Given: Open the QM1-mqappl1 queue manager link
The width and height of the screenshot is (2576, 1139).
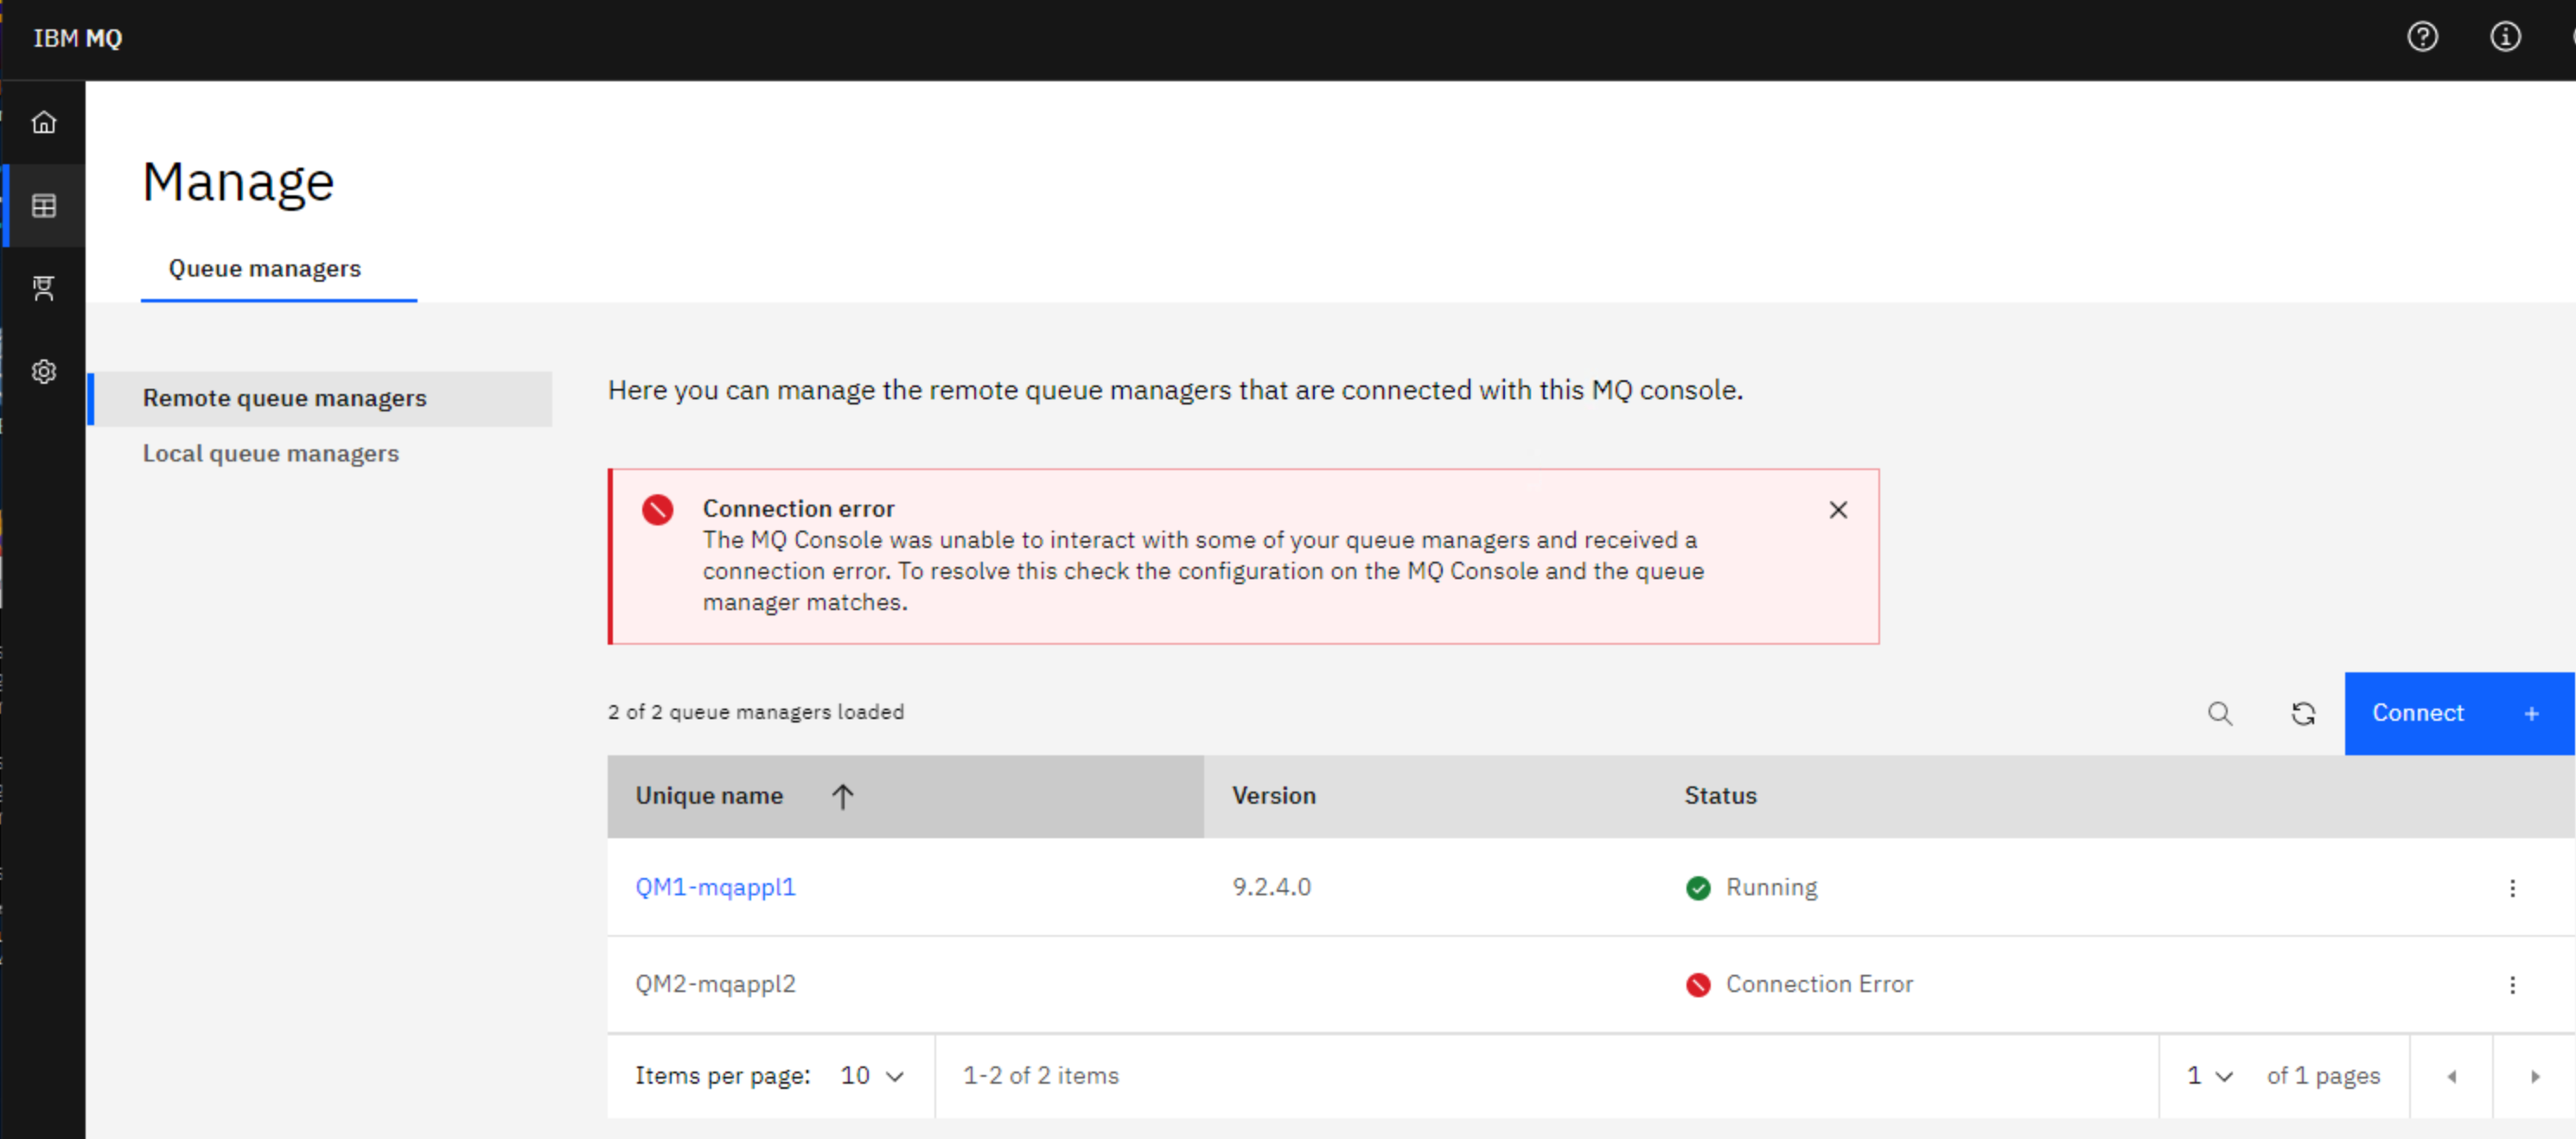Looking at the screenshot, I should [715, 887].
